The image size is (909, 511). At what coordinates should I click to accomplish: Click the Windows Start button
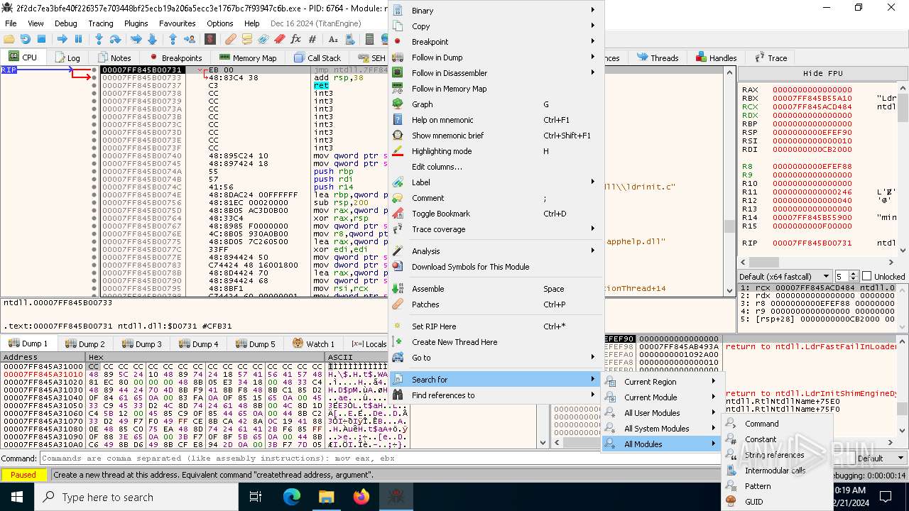click(17, 497)
